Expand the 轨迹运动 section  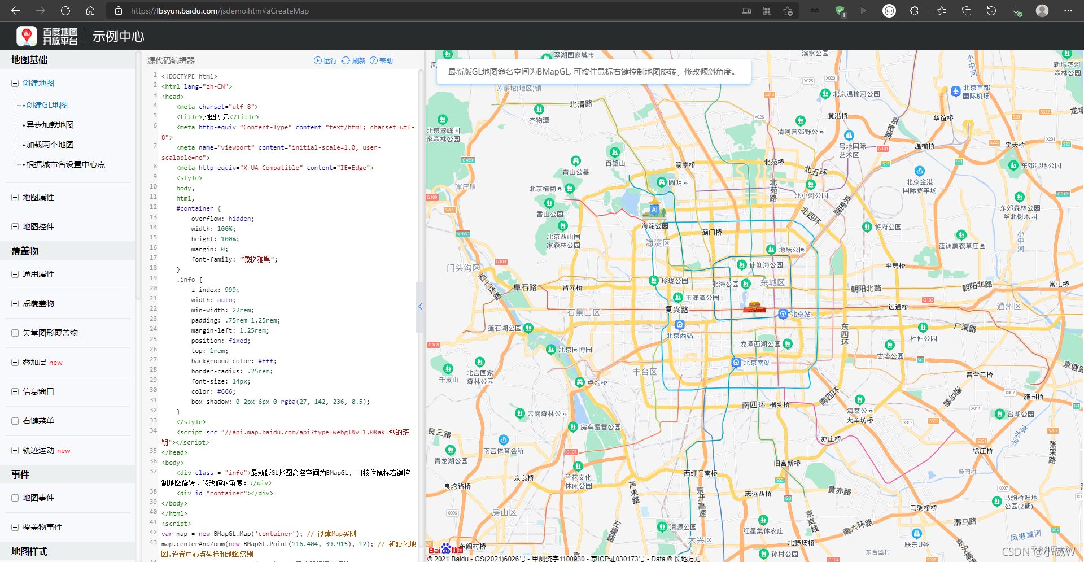click(15, 450)
